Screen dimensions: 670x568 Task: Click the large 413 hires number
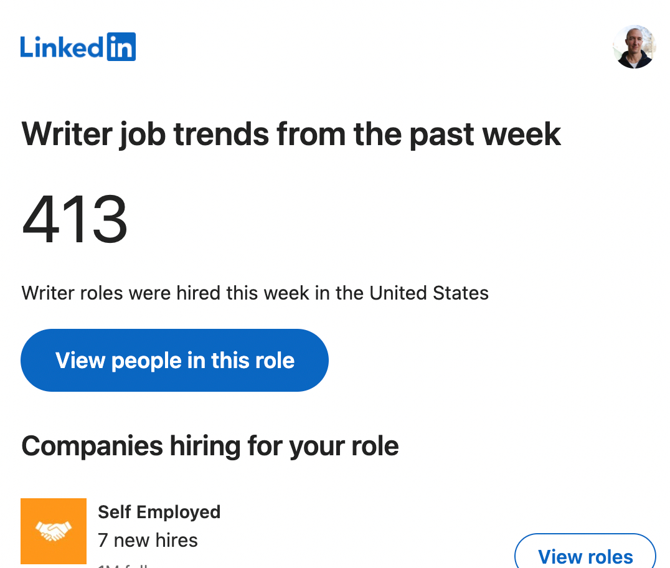pos(75,219)
